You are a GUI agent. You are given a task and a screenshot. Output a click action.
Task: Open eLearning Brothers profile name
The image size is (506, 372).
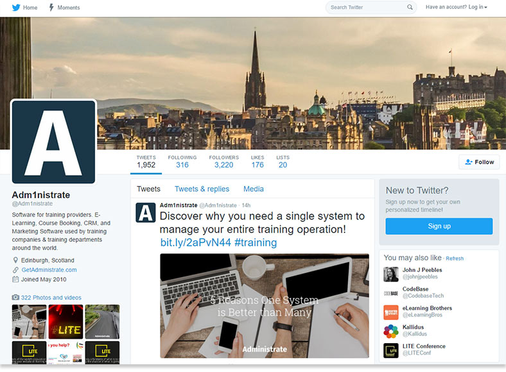point(427,308)
